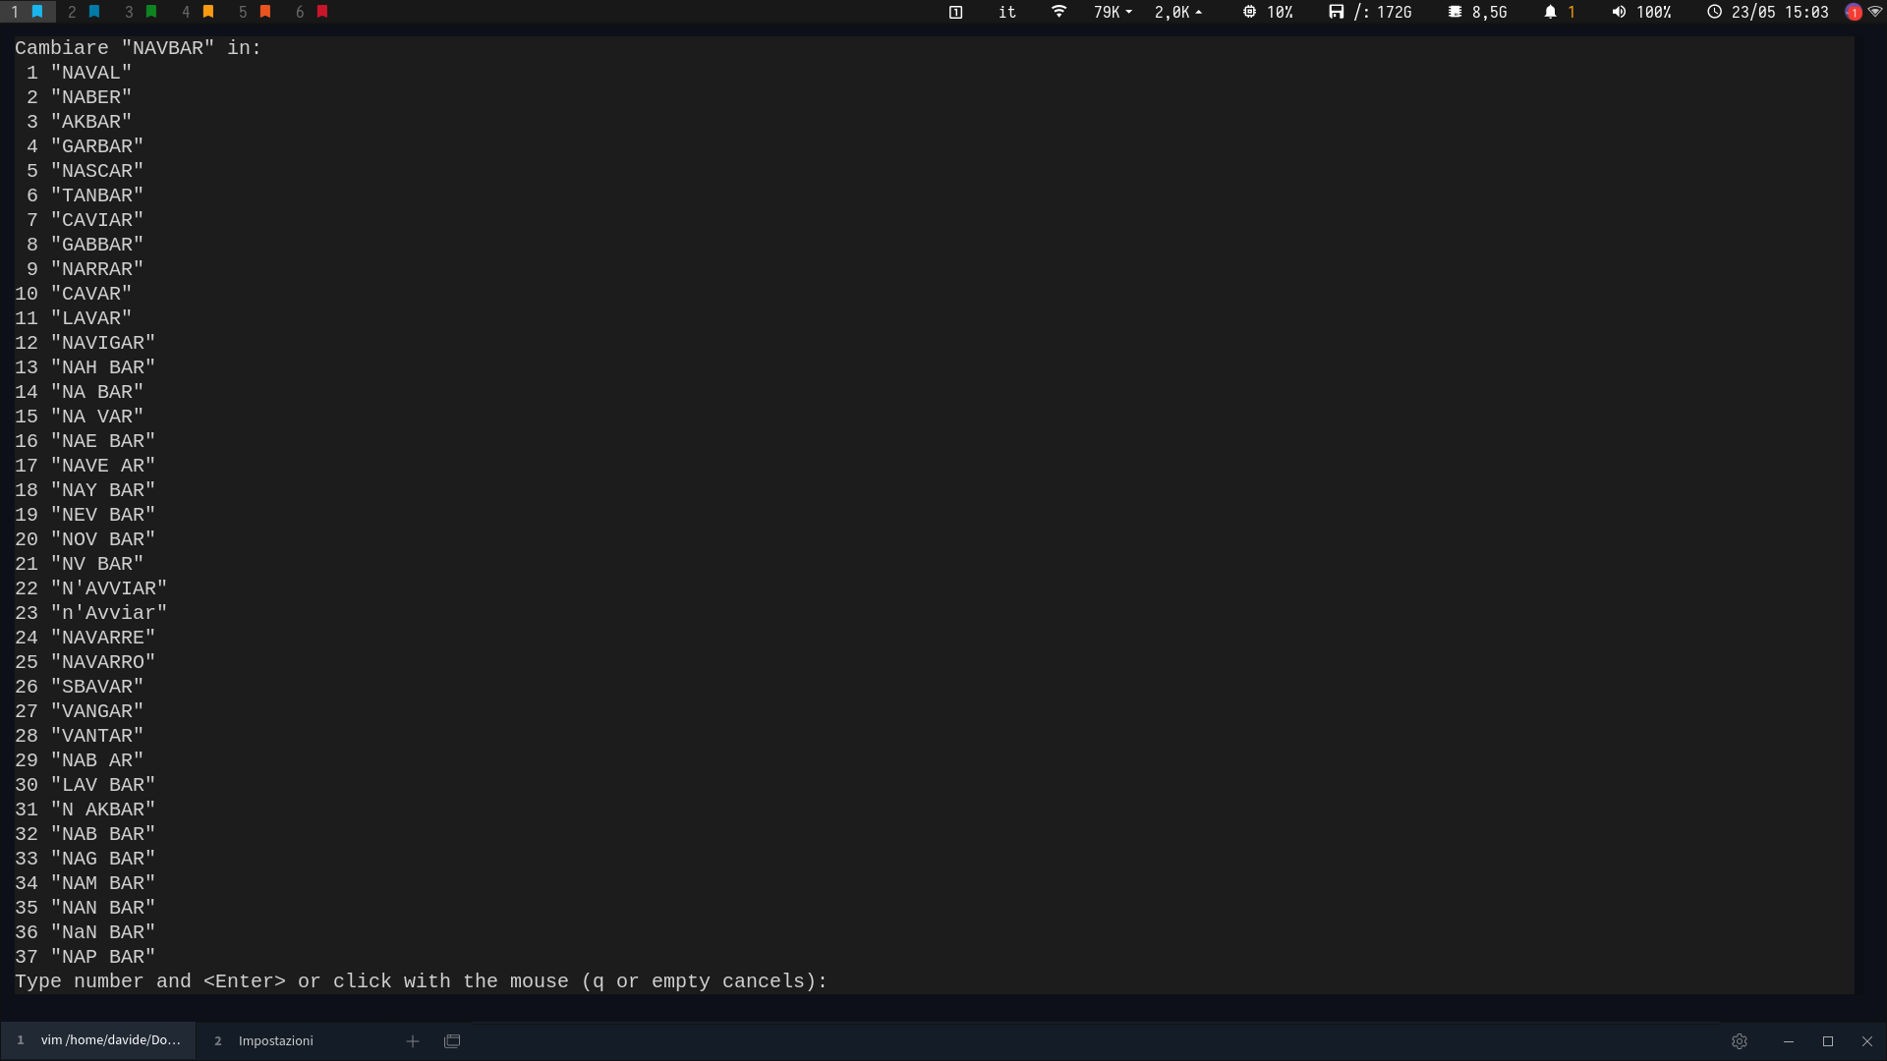The image size is (1887, 1061).
Task: Switch to workspace 3
Action: tap(141, 12)
